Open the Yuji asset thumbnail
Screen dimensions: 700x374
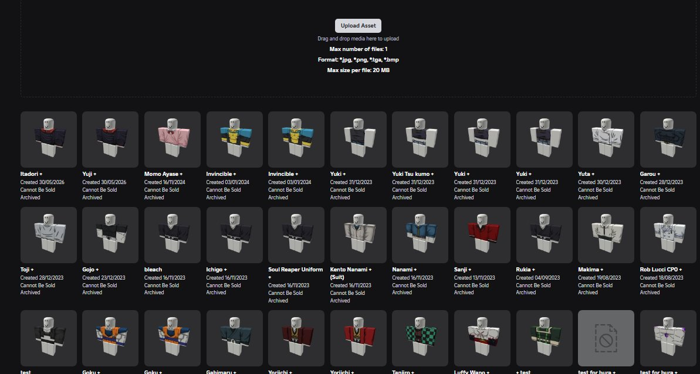click(x=110, y=140)
